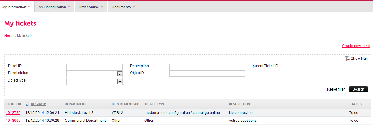Open ticket 1013669

pyautogui.click(x=13, y=121)
